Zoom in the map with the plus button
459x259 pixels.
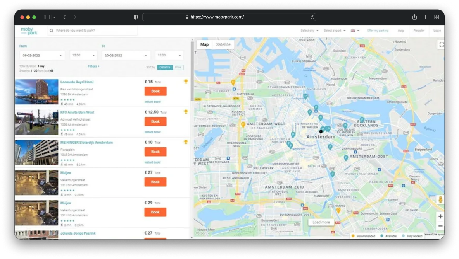(440, 216)
